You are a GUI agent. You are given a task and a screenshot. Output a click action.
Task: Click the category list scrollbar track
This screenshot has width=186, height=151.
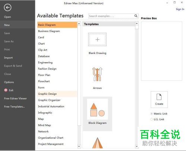tap(79, 135)
